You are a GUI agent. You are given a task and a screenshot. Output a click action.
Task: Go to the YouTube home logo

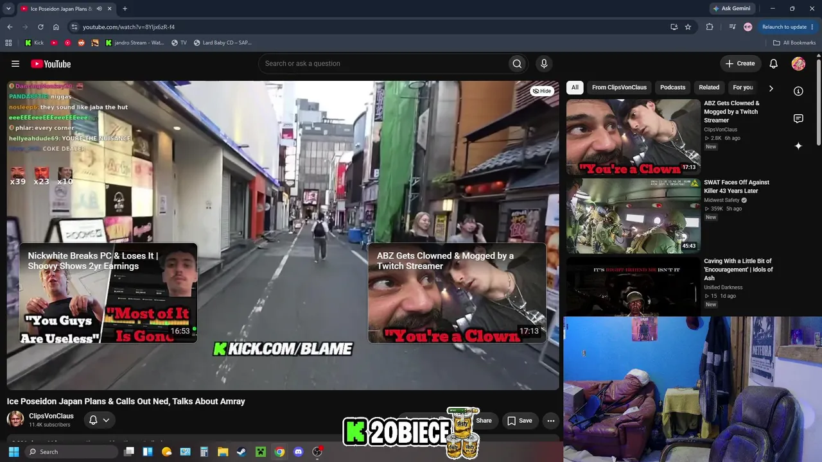tap(51, 64)
